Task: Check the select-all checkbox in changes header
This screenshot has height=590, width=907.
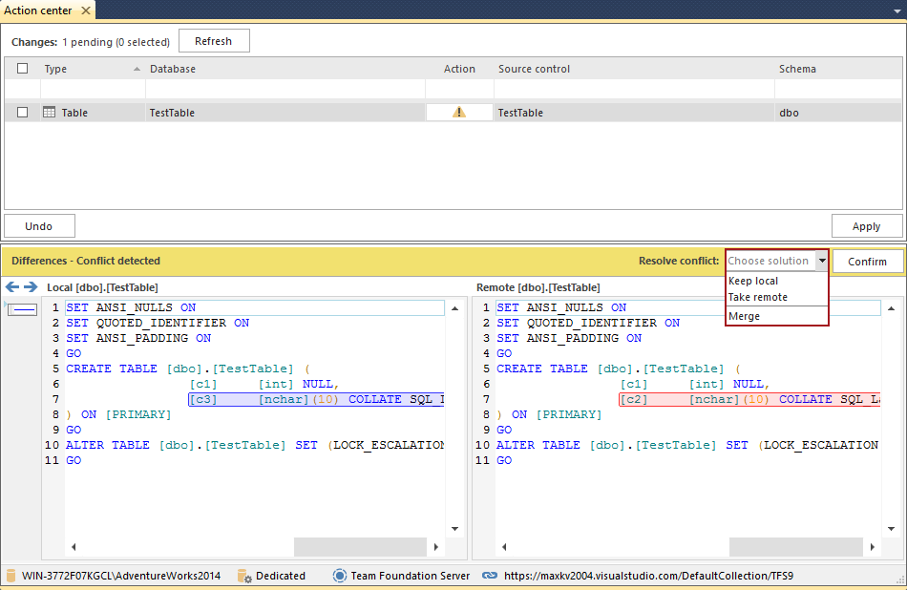Action: 24,68
